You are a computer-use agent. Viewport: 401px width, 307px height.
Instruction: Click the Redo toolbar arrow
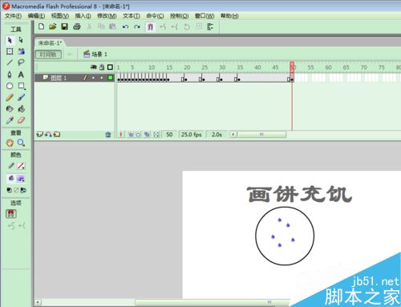click(x=137, y=26)
